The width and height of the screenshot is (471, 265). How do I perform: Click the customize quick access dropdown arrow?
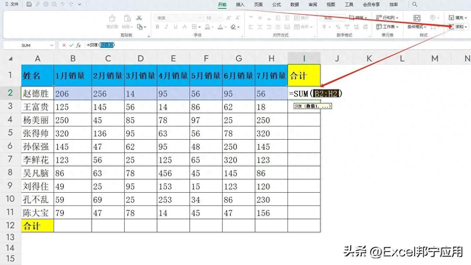pos(80,5)
